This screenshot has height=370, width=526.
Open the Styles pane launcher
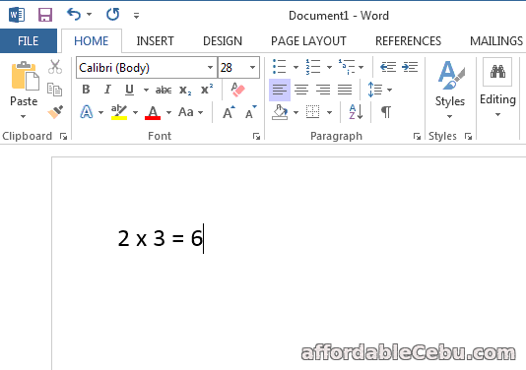pos(468,136)
